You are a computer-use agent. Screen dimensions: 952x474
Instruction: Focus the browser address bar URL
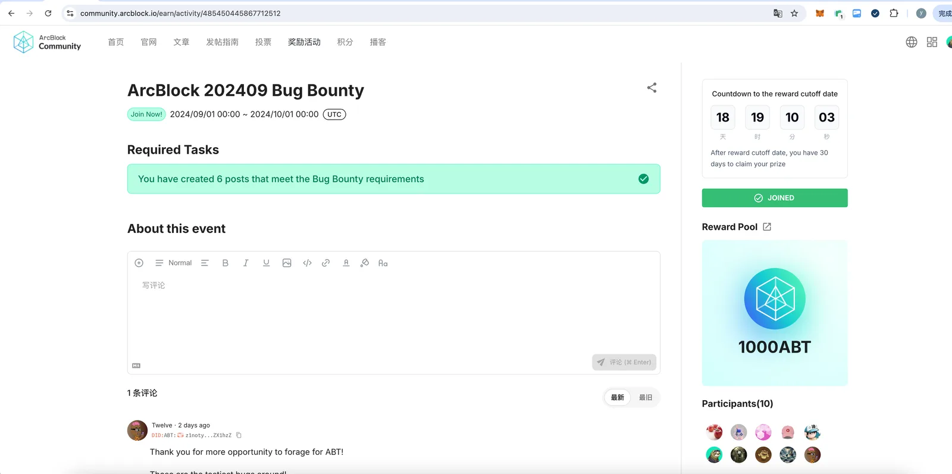click(x=180, y=13)
